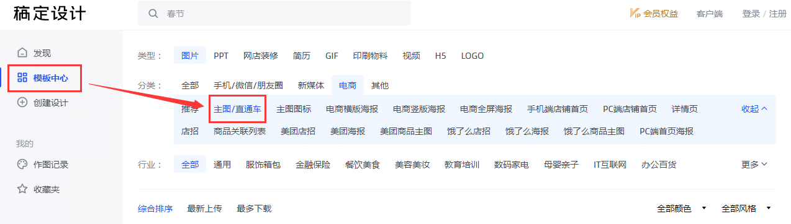Filter industry by 母婴亲子
This screenshot has width=791, height=224.
pyautogui.click(x=561, y=165)
